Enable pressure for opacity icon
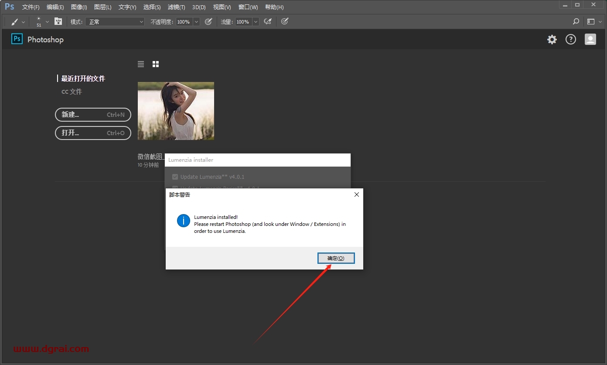Viewport: 607px width, 365px height. pyautogui.click(x=208, y=21)
